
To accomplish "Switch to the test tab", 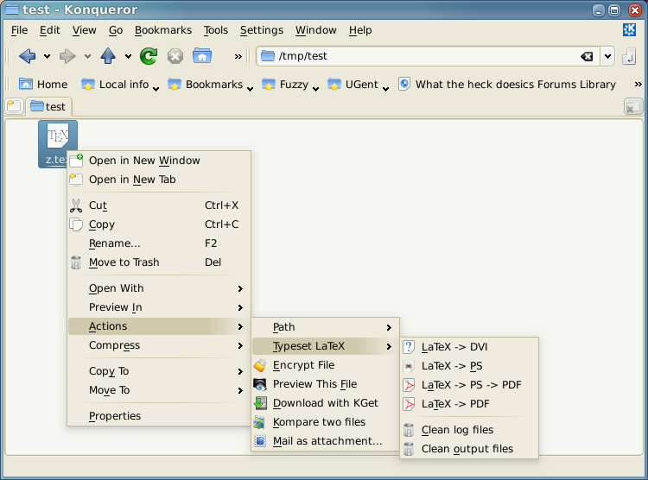I will pos(48,106).
